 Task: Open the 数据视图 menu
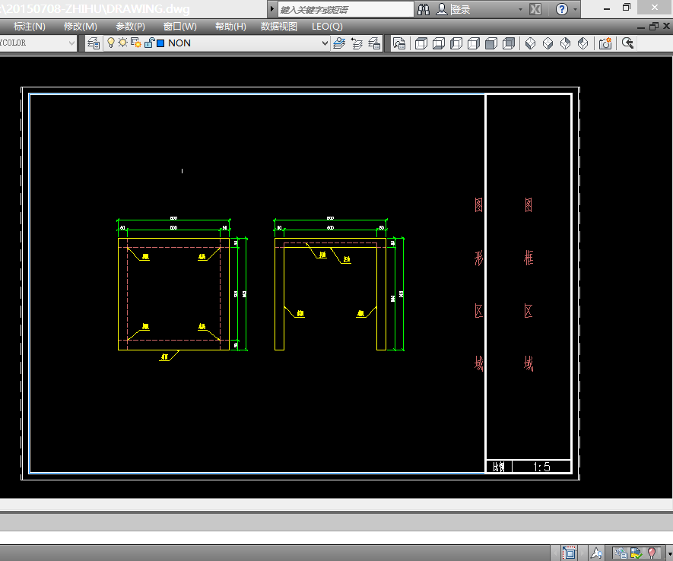pyautogui.click(x=279, y=26)
